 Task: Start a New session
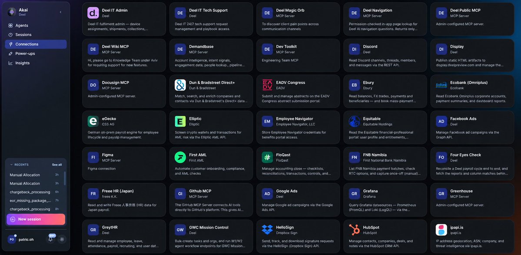(36, 219)
